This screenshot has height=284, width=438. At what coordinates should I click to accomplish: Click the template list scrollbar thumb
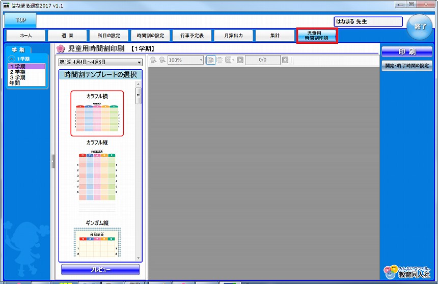pyautogui.click(x=138, y=96)
